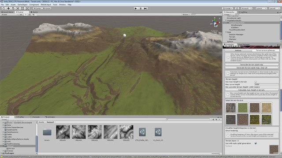Step one frame forward
282x158 pixels.
coord(145,8)
